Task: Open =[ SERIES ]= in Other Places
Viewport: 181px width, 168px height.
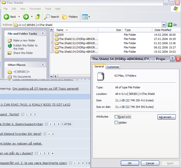Action: [x=21, y=72]
